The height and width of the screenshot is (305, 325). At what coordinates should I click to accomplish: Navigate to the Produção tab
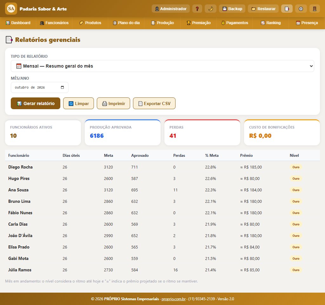point(162,23)
